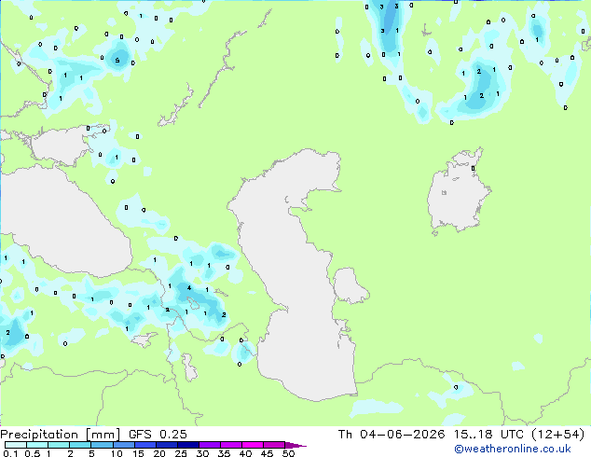
Task: Click the 10–15 mm legend swatch
Action: [123, 445]
